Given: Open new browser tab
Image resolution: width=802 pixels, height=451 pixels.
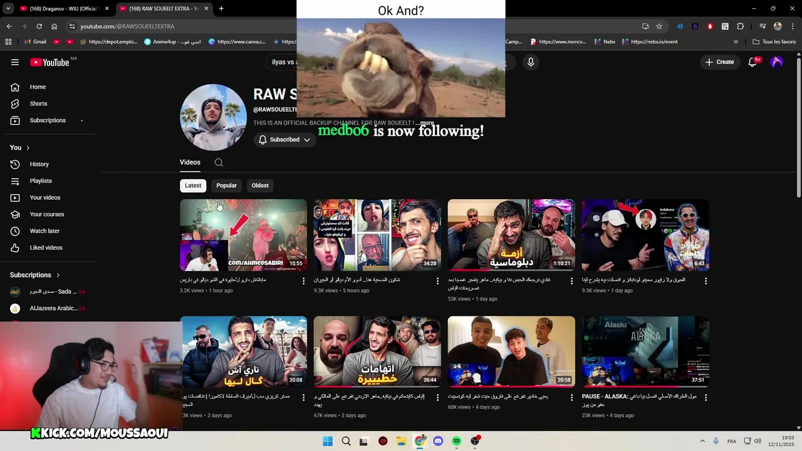Looking at the screenshot, I should click(221, 9).
